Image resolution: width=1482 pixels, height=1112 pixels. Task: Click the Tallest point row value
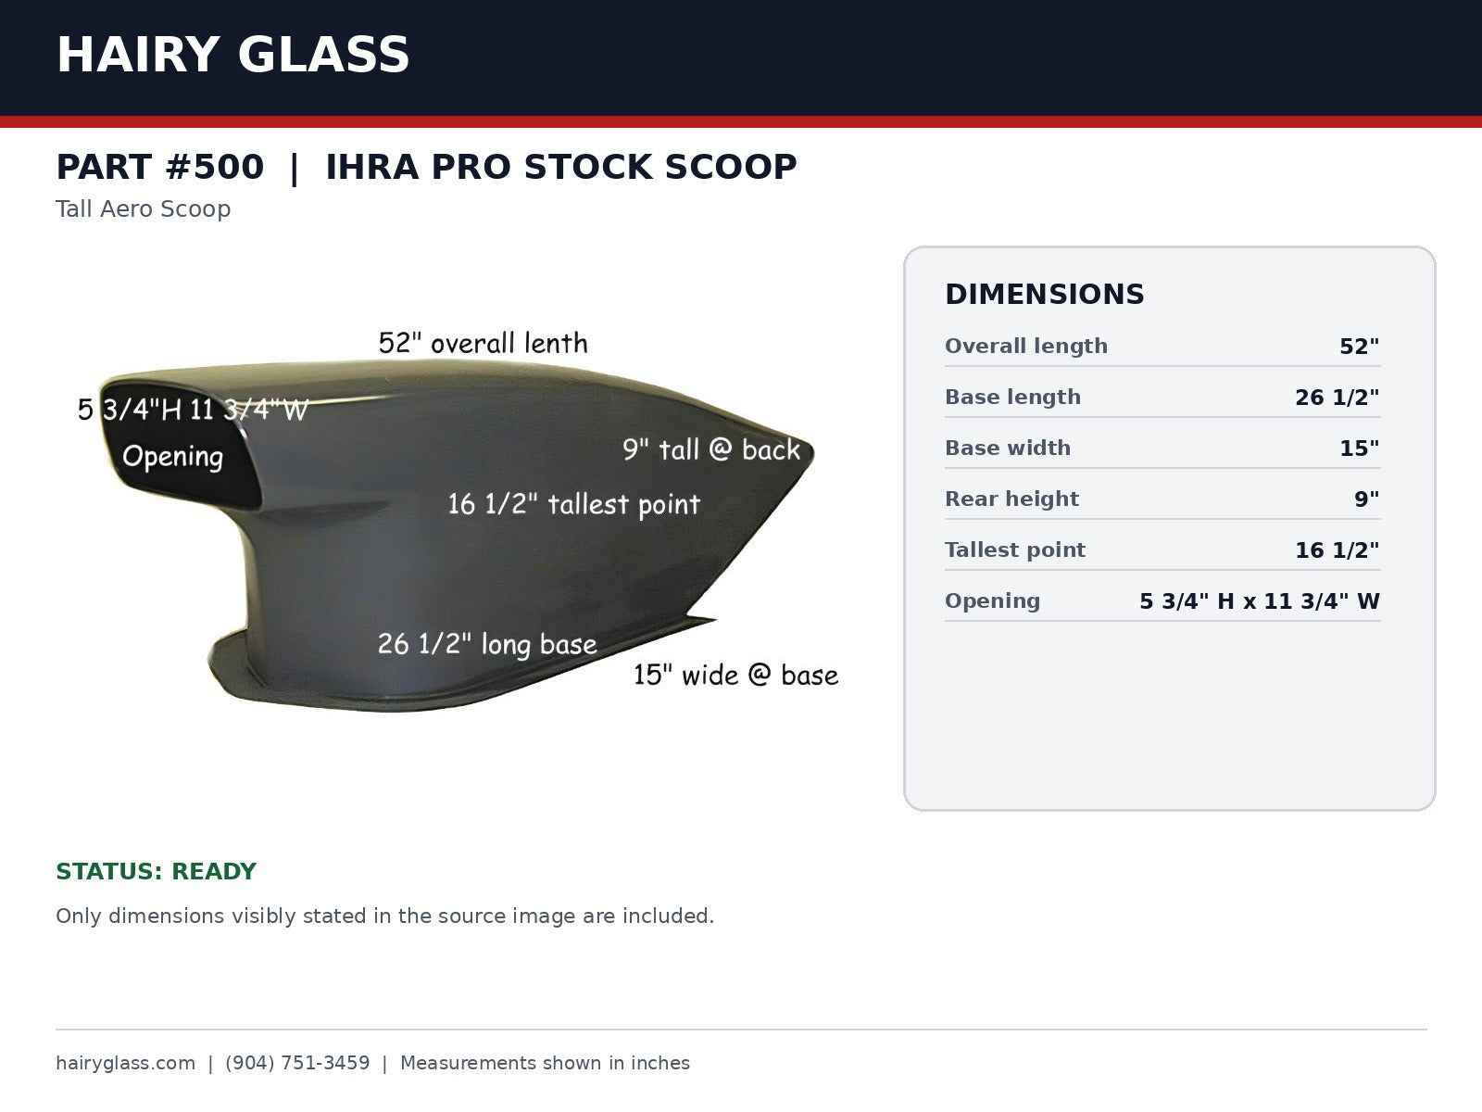point(1337,550)
